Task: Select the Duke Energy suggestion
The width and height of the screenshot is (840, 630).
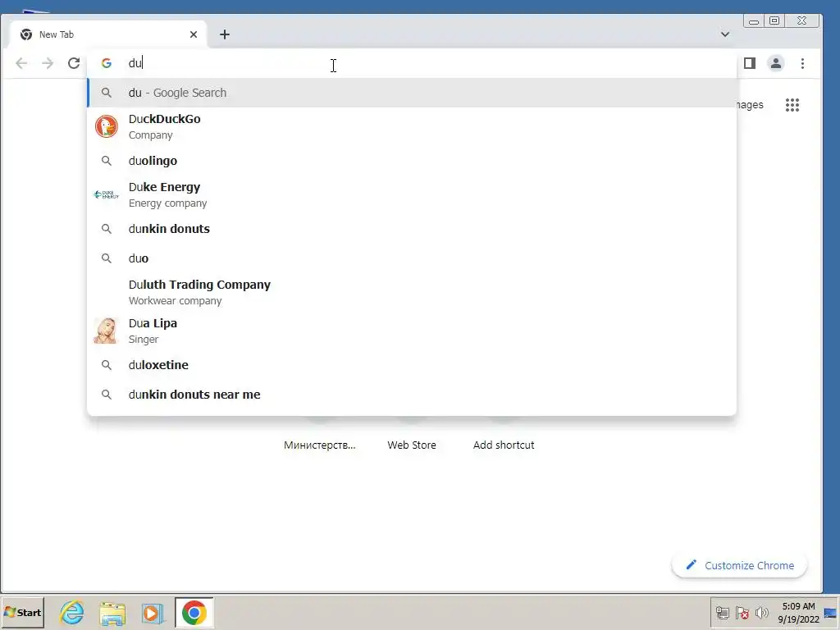Action: (x=412, y=194)
